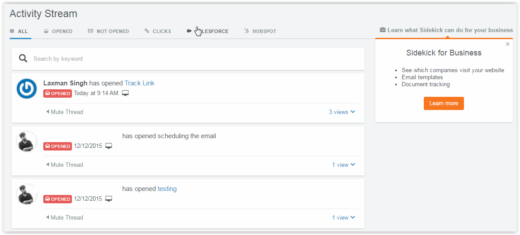The height and width of the screenshot is (235, 520).
Task: Click the briefcase icon near Sidekick promo
Action: (x=383, y=30)
